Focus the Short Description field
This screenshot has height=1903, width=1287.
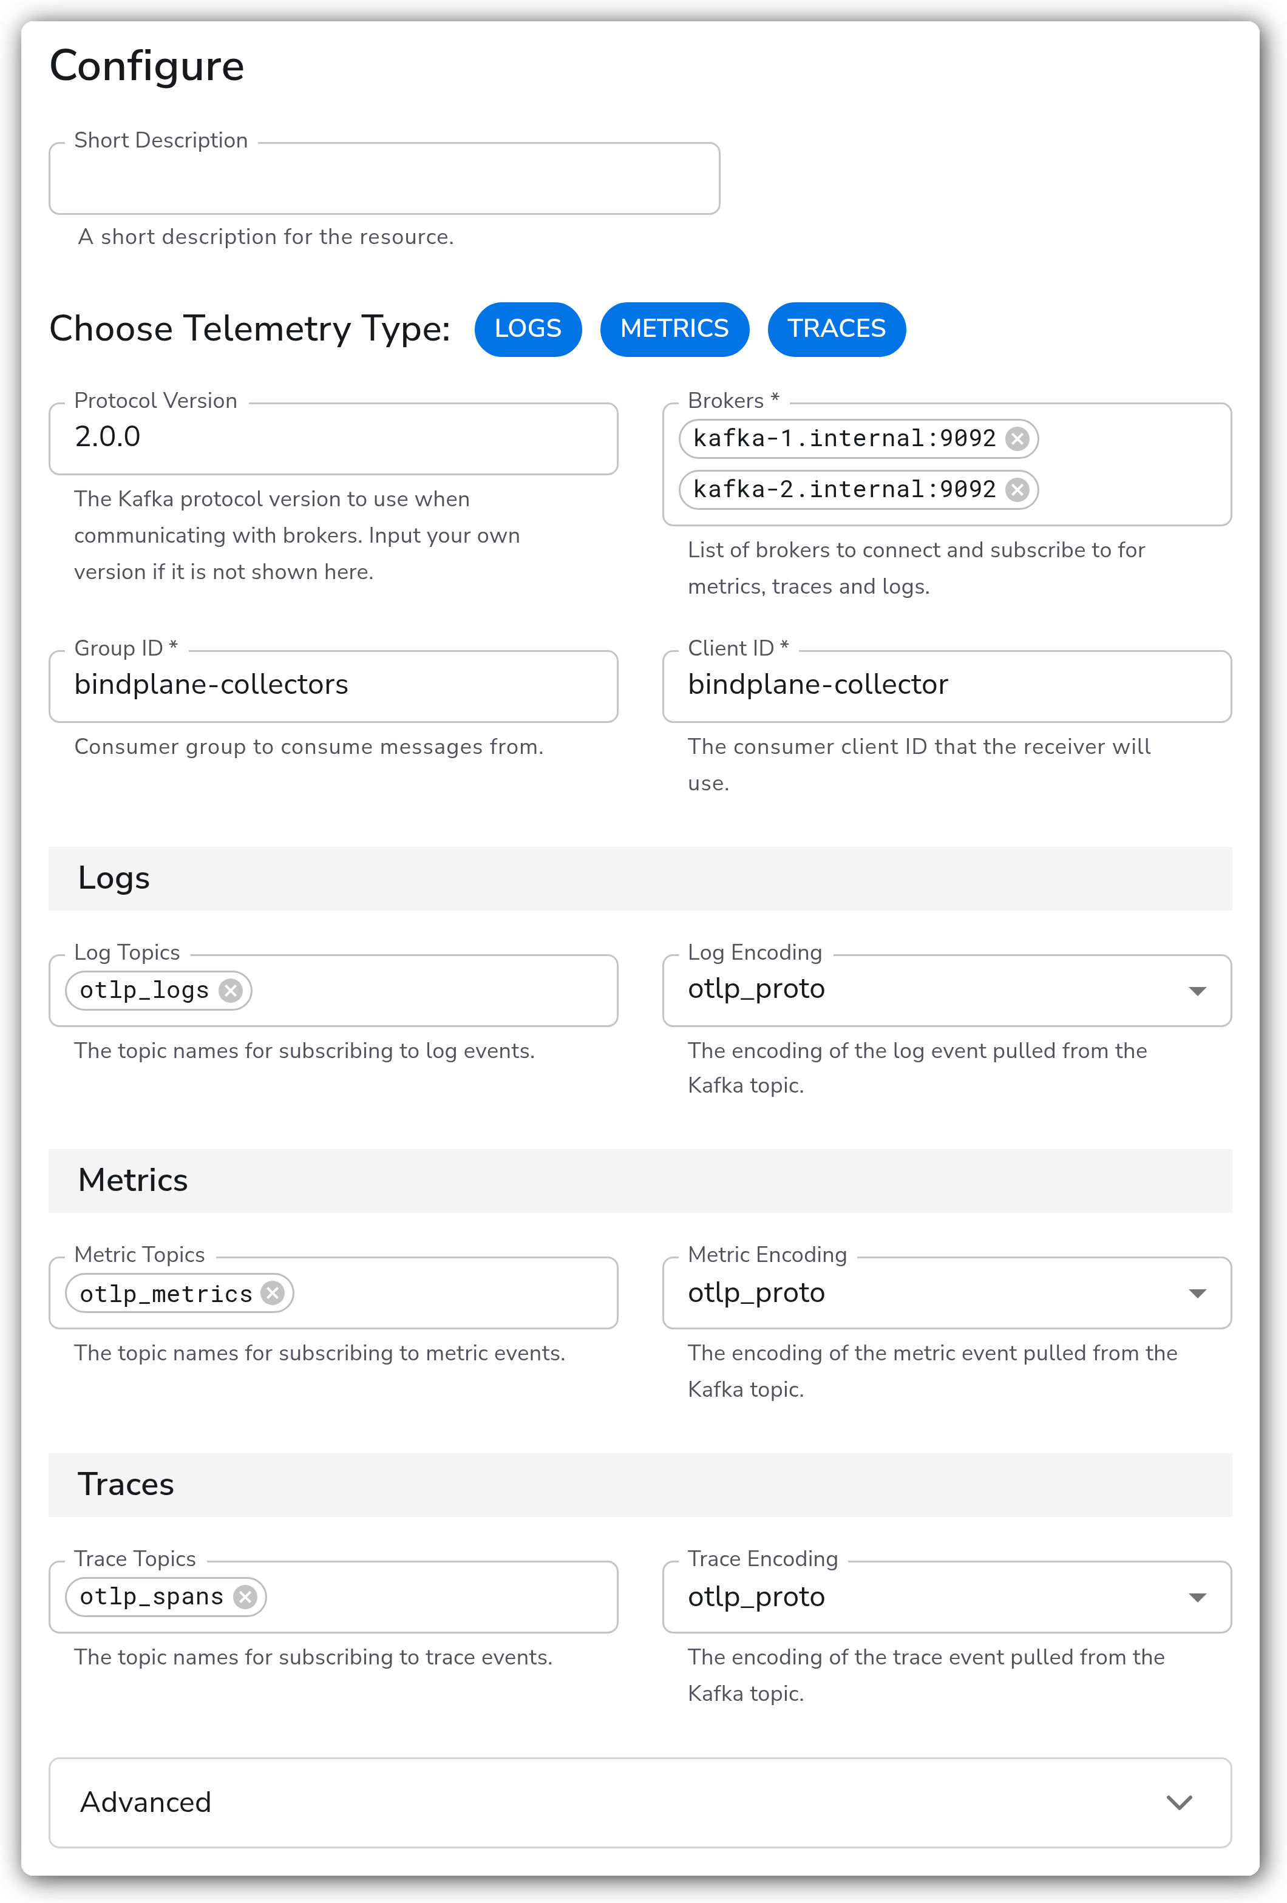pos(384,178)
